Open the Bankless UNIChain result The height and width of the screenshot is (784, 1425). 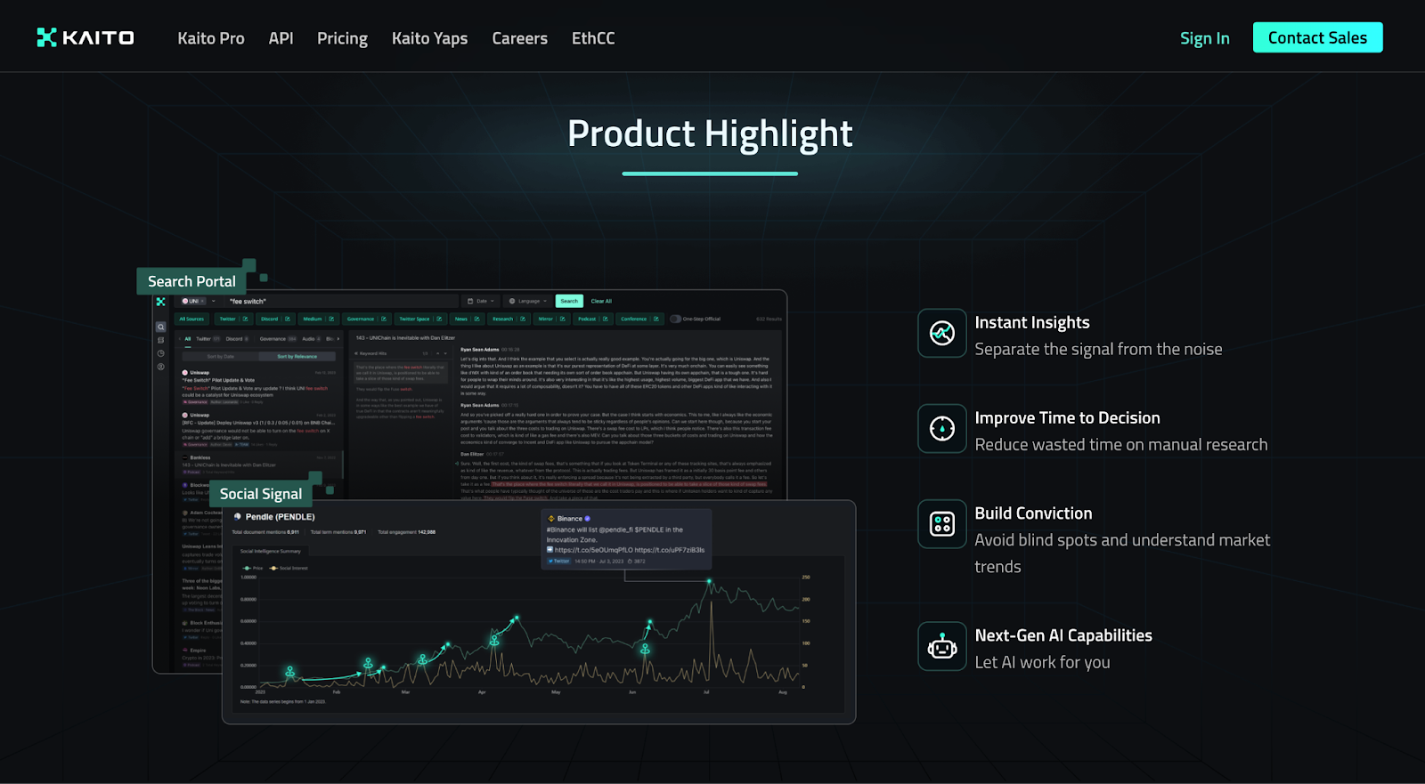pyautogui.click(x=259, y=464)
